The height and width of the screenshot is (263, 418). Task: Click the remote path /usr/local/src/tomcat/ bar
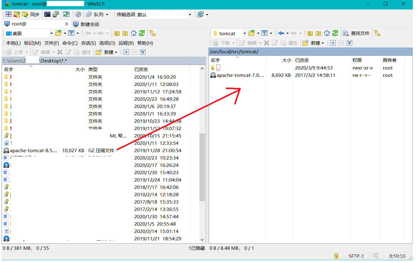pos(310,51)
